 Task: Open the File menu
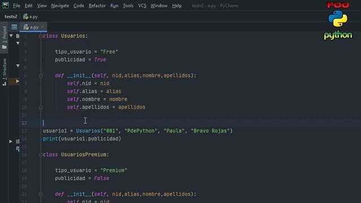[16, 6]
